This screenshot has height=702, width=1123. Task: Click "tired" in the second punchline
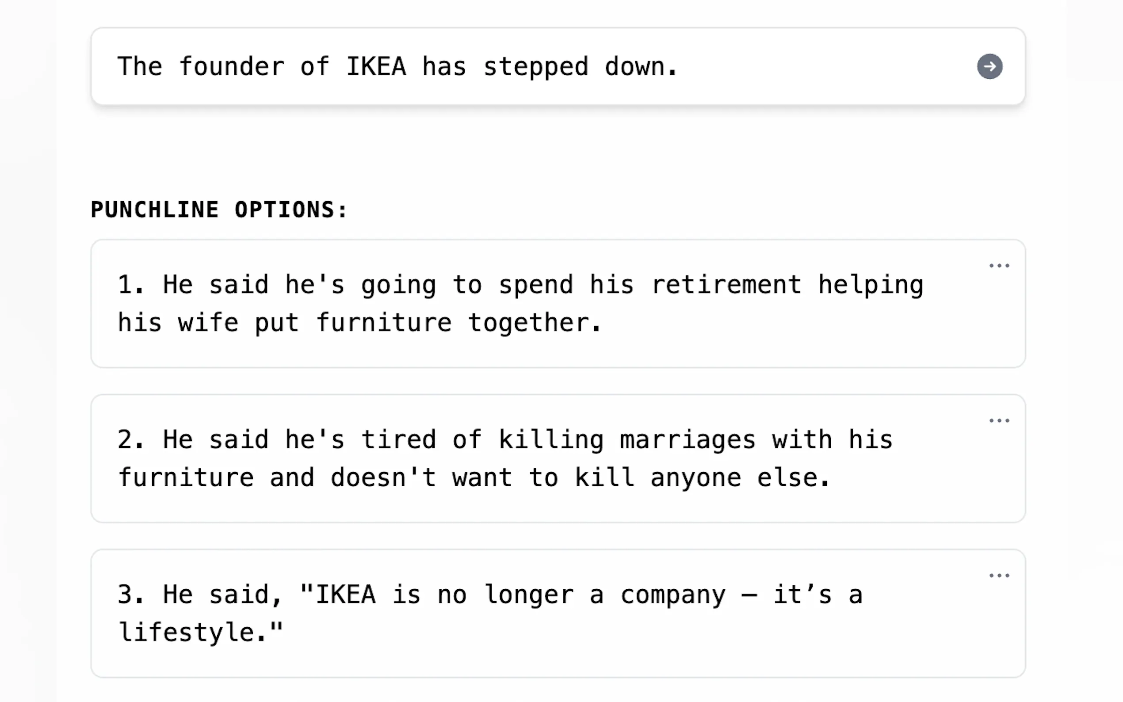click(398, 440)
